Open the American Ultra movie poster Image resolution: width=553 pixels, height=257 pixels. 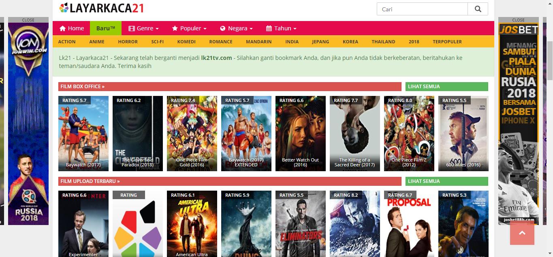tap(192, 224)
